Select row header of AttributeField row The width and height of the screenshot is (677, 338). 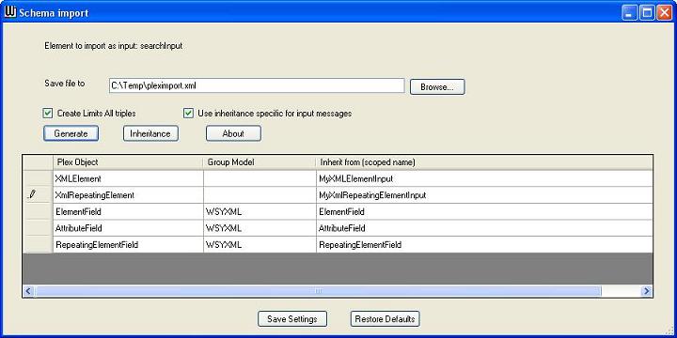click(x=38, y=228)
